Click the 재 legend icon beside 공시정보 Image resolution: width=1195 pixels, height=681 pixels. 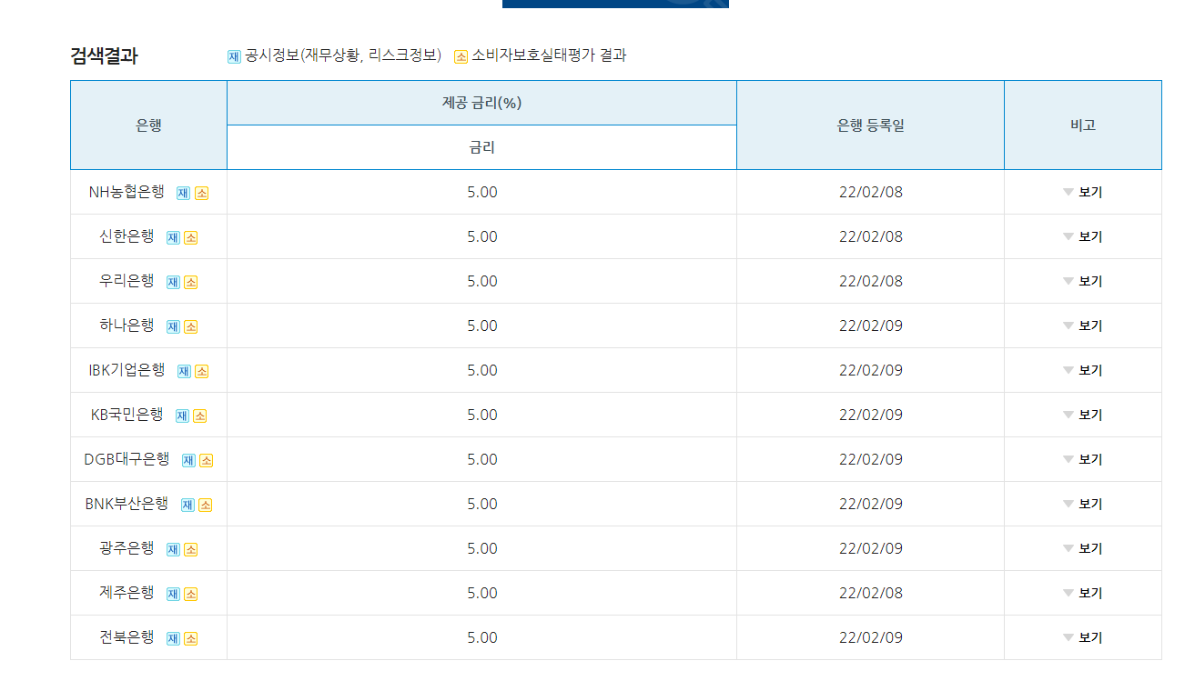pyautogui.click(x=234, y=56)
